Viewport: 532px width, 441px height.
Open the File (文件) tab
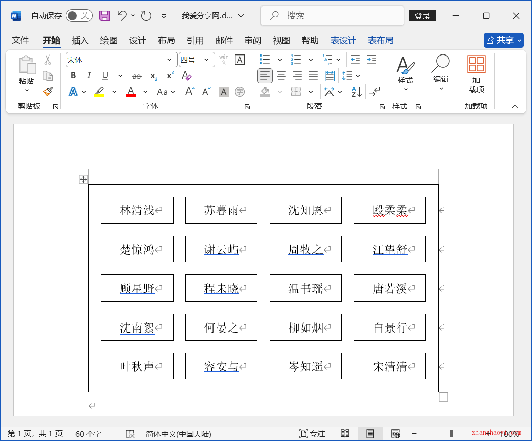tap(20, 40)
